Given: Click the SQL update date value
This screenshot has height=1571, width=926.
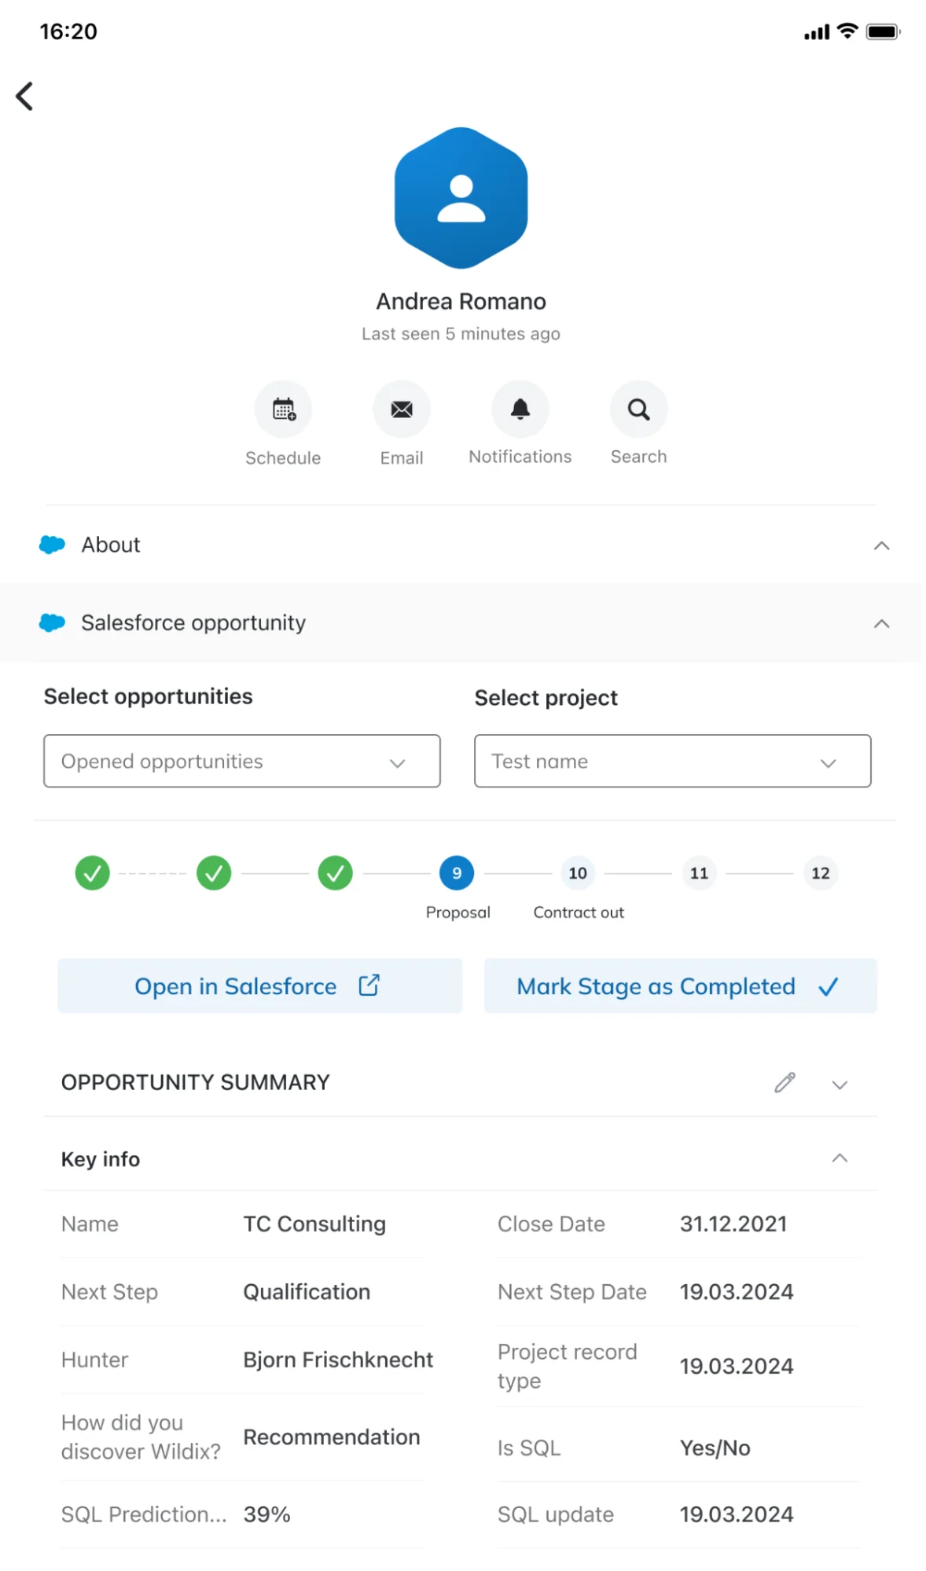Looking at the screenshot, I should pos(737,1514).
